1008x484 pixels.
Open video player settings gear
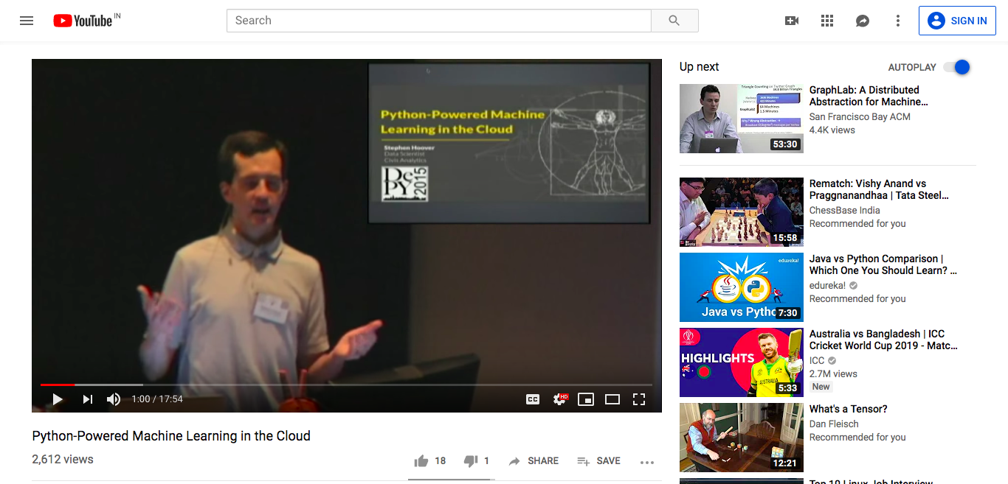point(560,399)
